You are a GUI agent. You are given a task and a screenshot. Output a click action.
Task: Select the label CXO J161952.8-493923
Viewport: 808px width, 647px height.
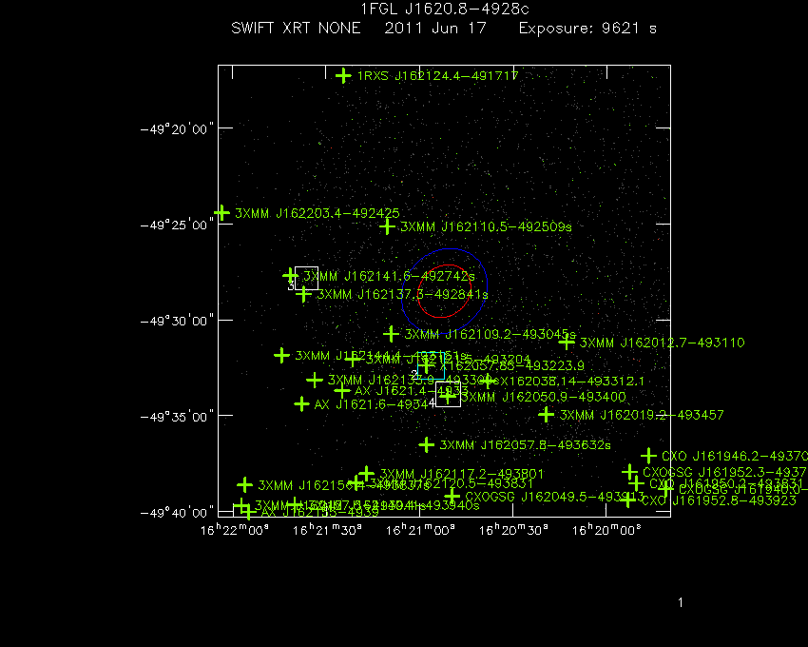coord(719,501)
